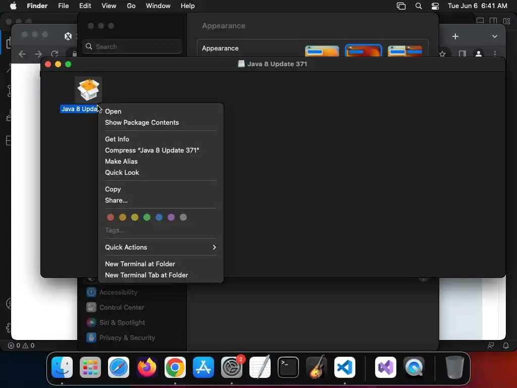
Task: Click VS Code errors and warnings status
Action: (21, 346)
